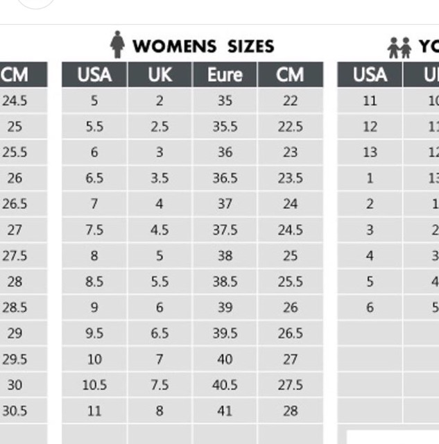The image size is (439, 444).
Task: Click womens UK size 4.5 cell
Action: click(x=160, y=230)
